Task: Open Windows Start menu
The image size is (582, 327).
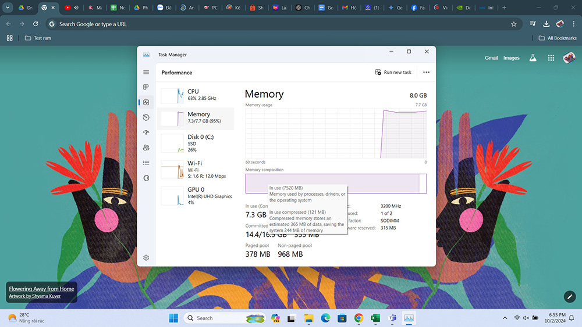Action: (x=173, y=318)
